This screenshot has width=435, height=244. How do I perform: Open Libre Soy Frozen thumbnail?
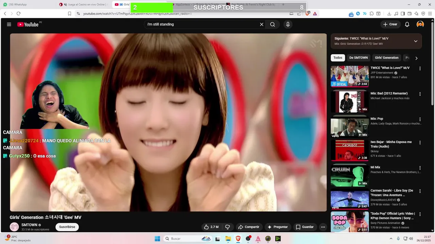(350, 199)
